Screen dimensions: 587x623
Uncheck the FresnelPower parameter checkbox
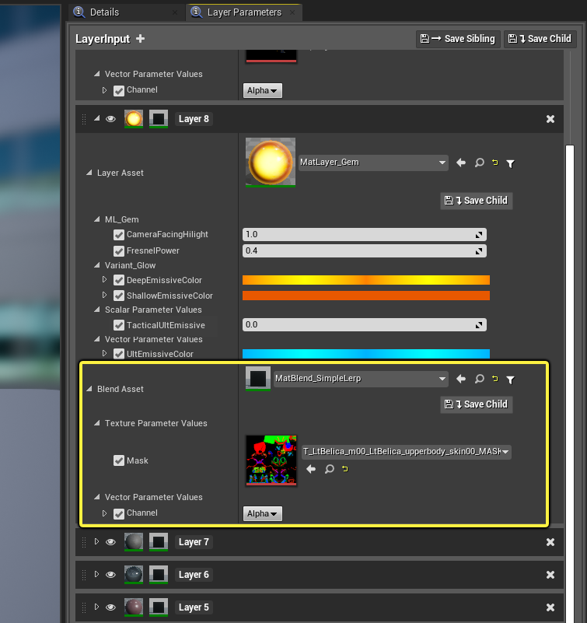coord(119,251)
